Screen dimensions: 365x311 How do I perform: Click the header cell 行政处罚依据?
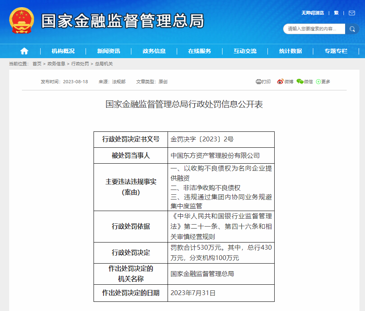tap(131, 227)
